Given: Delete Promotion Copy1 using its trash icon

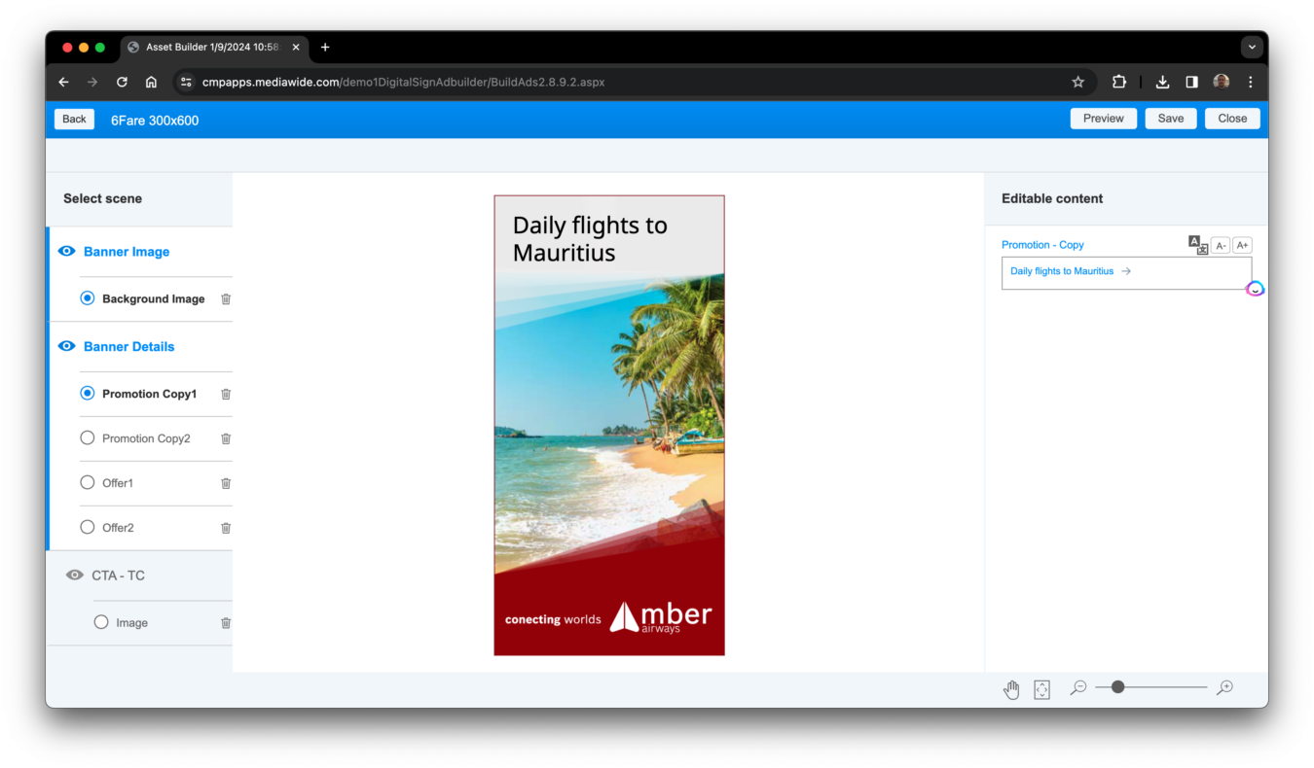Looking at the screenshot, I should point(225,394).
